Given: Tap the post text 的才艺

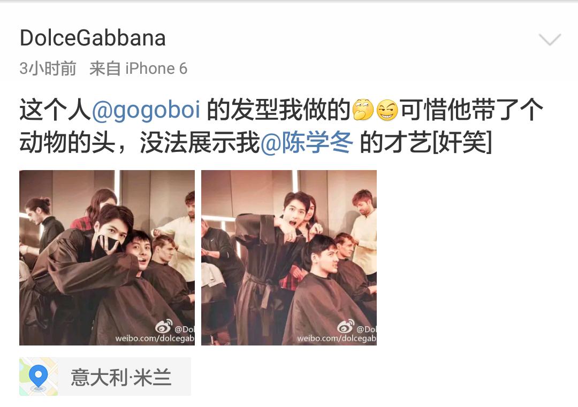Looking at the screenshot, I should (x=395, y=143).
